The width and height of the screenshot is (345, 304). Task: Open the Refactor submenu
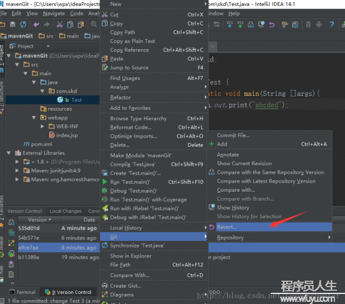tap(154, 97)
